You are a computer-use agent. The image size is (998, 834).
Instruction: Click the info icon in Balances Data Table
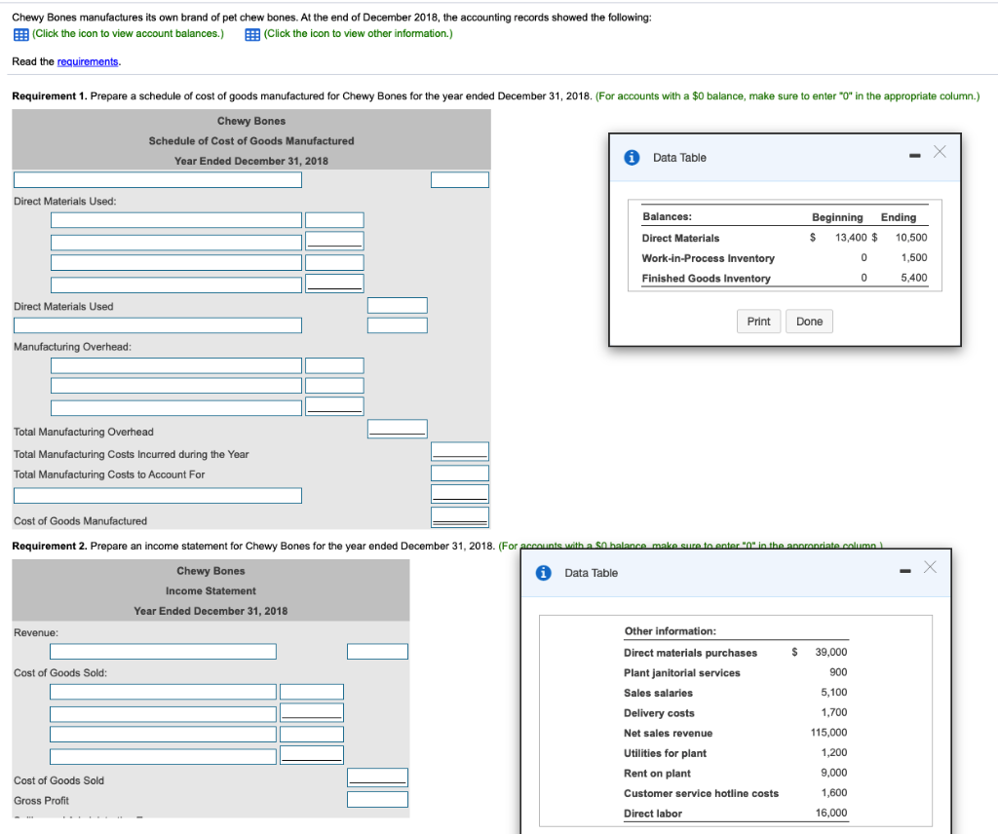[632, 157]
